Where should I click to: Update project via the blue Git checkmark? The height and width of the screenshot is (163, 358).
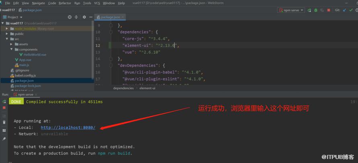[x=345, y=10]
